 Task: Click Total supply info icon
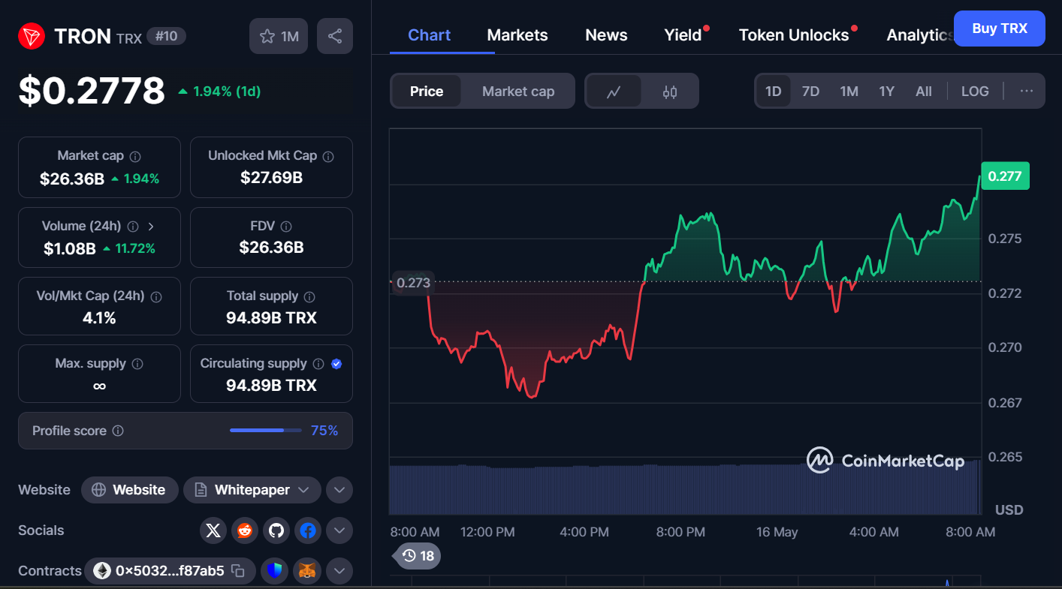tap(309, 296)
